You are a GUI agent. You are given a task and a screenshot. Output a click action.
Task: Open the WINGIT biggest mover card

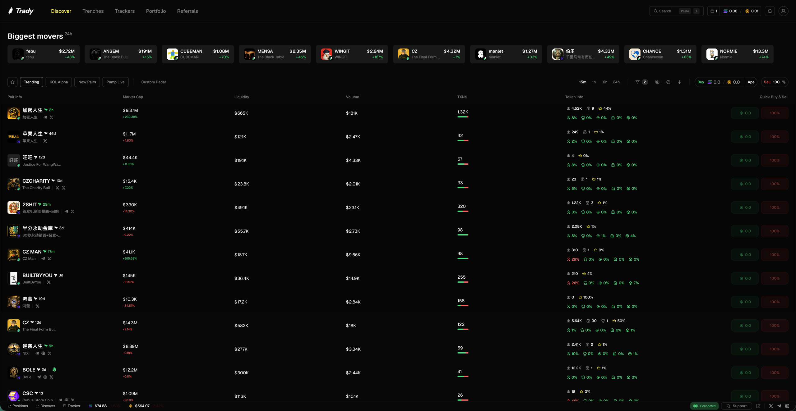pos(352,54)
